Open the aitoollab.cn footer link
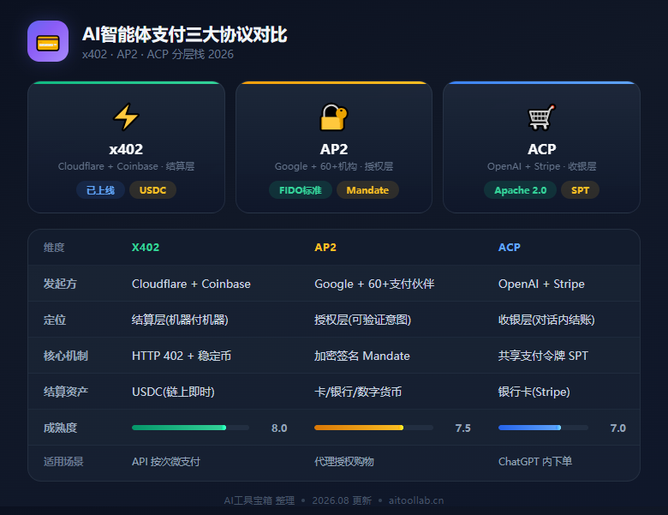 point(416,500)
